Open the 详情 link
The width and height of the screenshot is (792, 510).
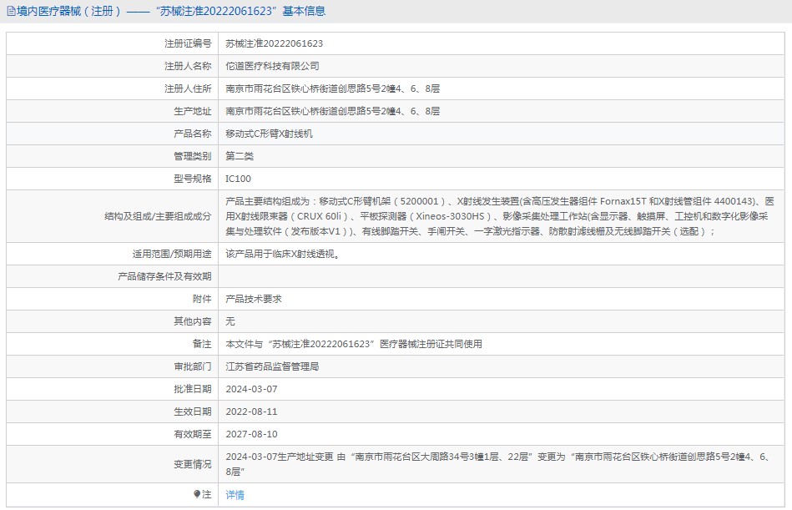(235, 495)
